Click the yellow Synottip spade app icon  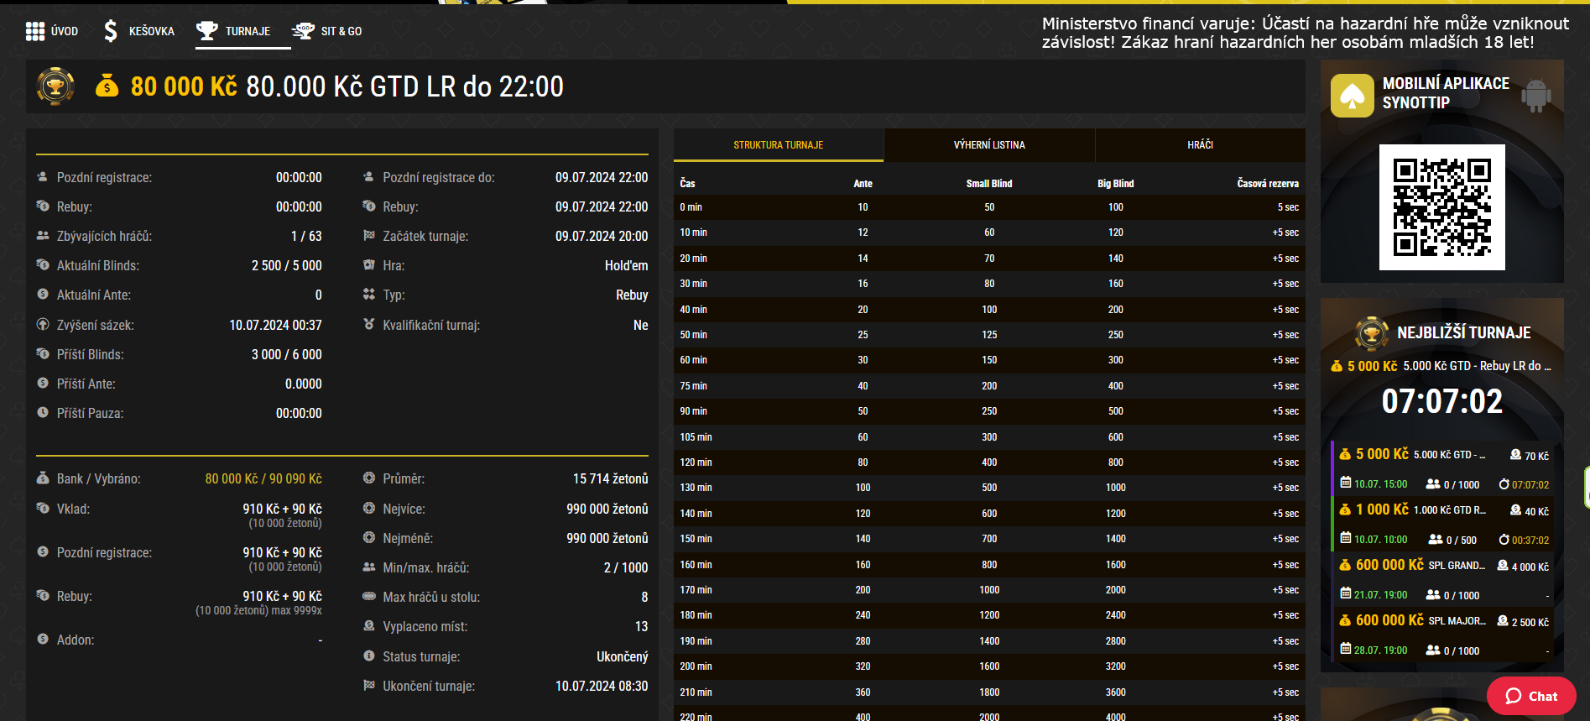[x=1352, y=96]
